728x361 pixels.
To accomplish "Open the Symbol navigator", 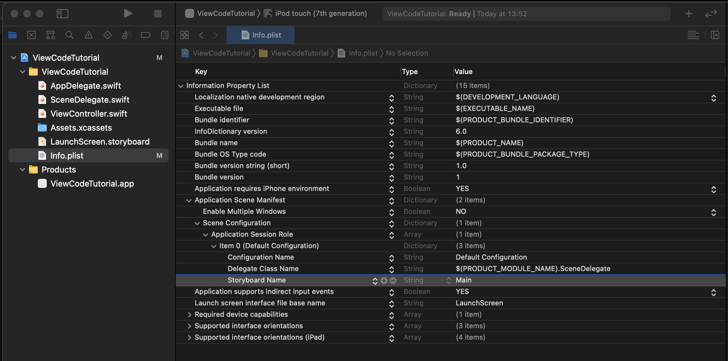I will click(x=51, y=35).
